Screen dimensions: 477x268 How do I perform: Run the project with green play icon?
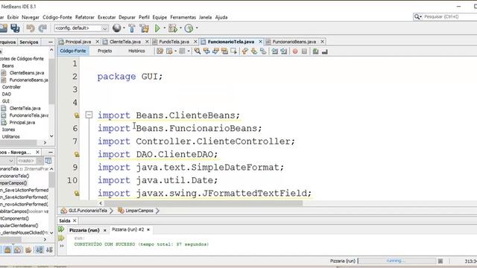157,28
